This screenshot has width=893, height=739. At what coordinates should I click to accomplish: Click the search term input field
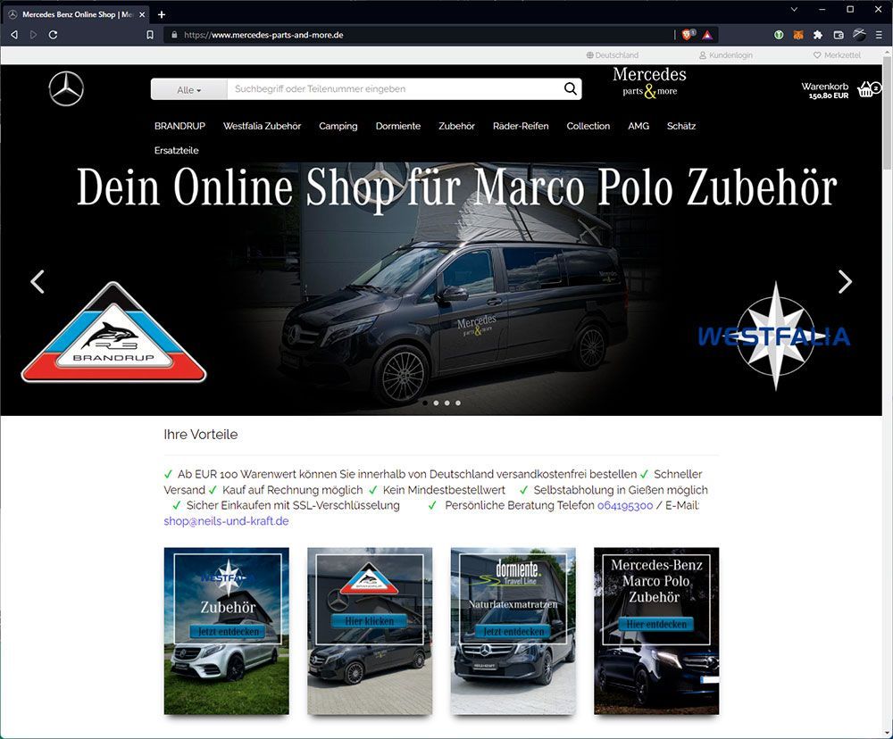394,89
